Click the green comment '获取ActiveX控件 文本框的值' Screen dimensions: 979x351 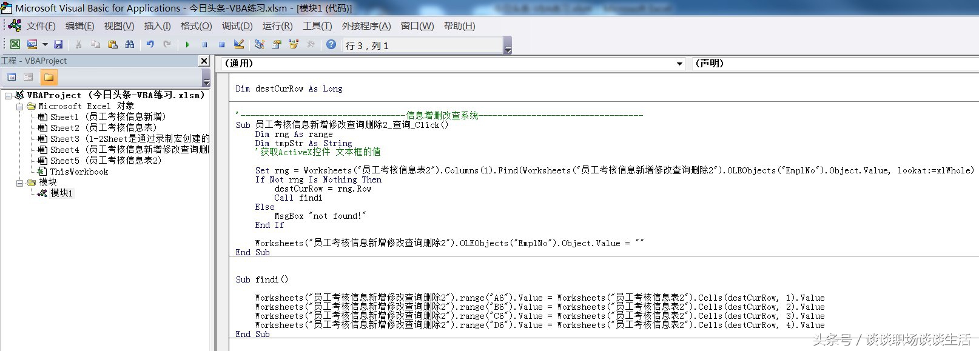pos(318,152)
